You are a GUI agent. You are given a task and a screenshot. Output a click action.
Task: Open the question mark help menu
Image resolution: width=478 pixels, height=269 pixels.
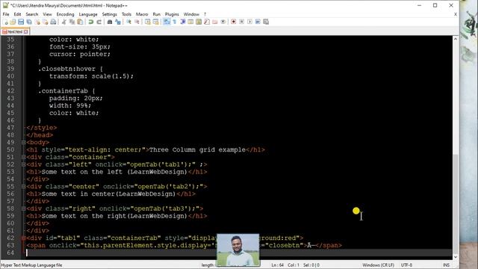pos(205,14)
